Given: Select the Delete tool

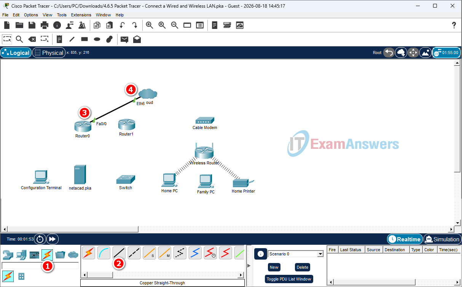Looking at the screenshot, I should 32,39.
